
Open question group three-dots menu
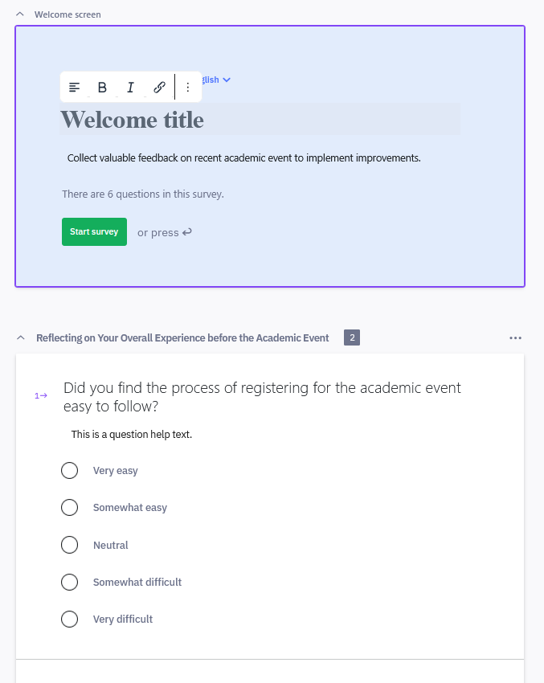click(x=515, y=338)
